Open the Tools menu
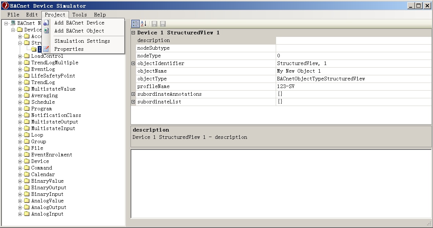The image size is (433, 228). pyautogui.click(x=79, y=15)
